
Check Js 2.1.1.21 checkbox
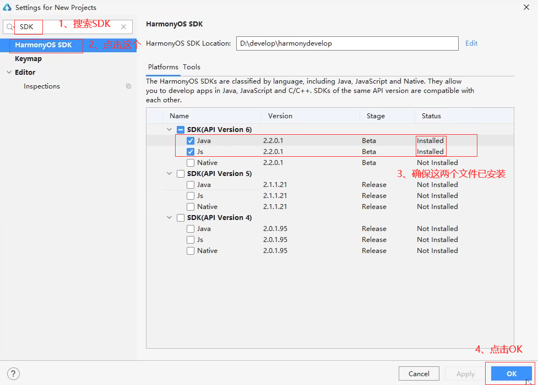[191, 195]
